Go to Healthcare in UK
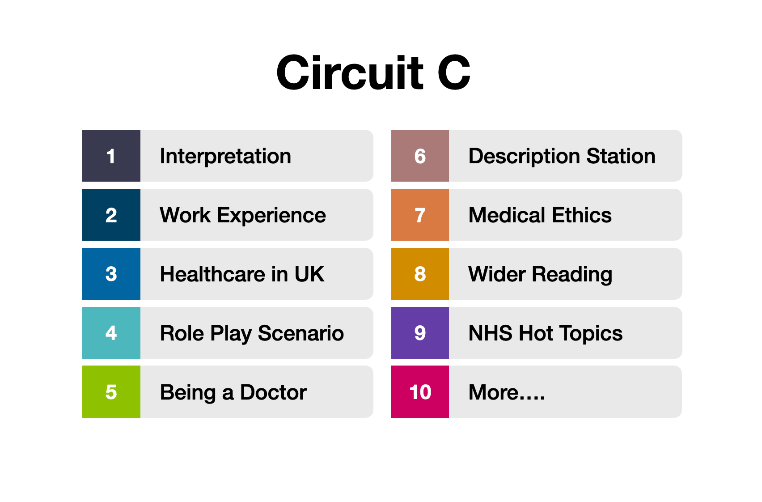Image resolution: width=762 pixels, height=502 pixels. pyautogui.click(x=242, y=274)
